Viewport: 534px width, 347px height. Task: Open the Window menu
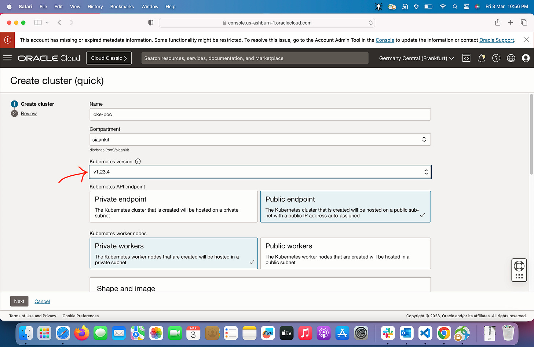click(150, 7)
